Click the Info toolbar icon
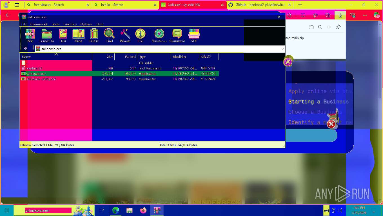This screenshot has width=383, height=216. pos(140,36)
